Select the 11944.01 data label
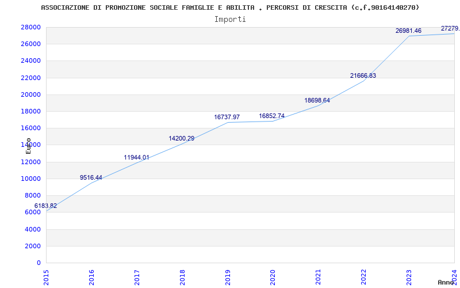Image resolution: width=460 pixels, height=288 pixels. pos(136,157)
